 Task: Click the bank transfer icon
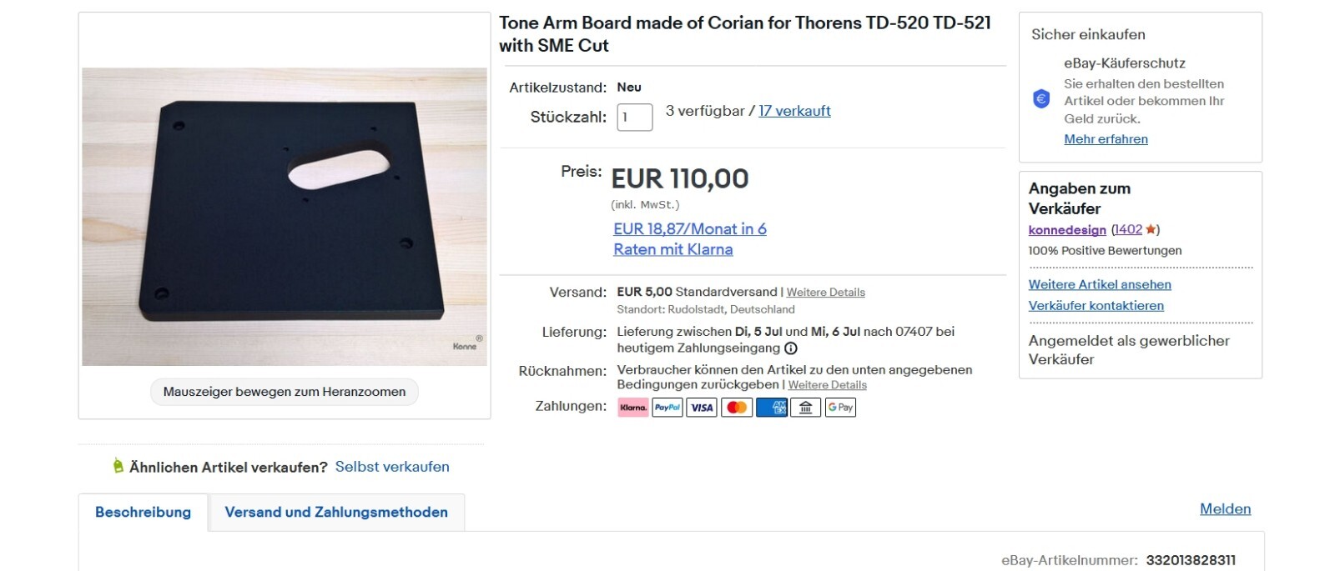click(806, 408)
